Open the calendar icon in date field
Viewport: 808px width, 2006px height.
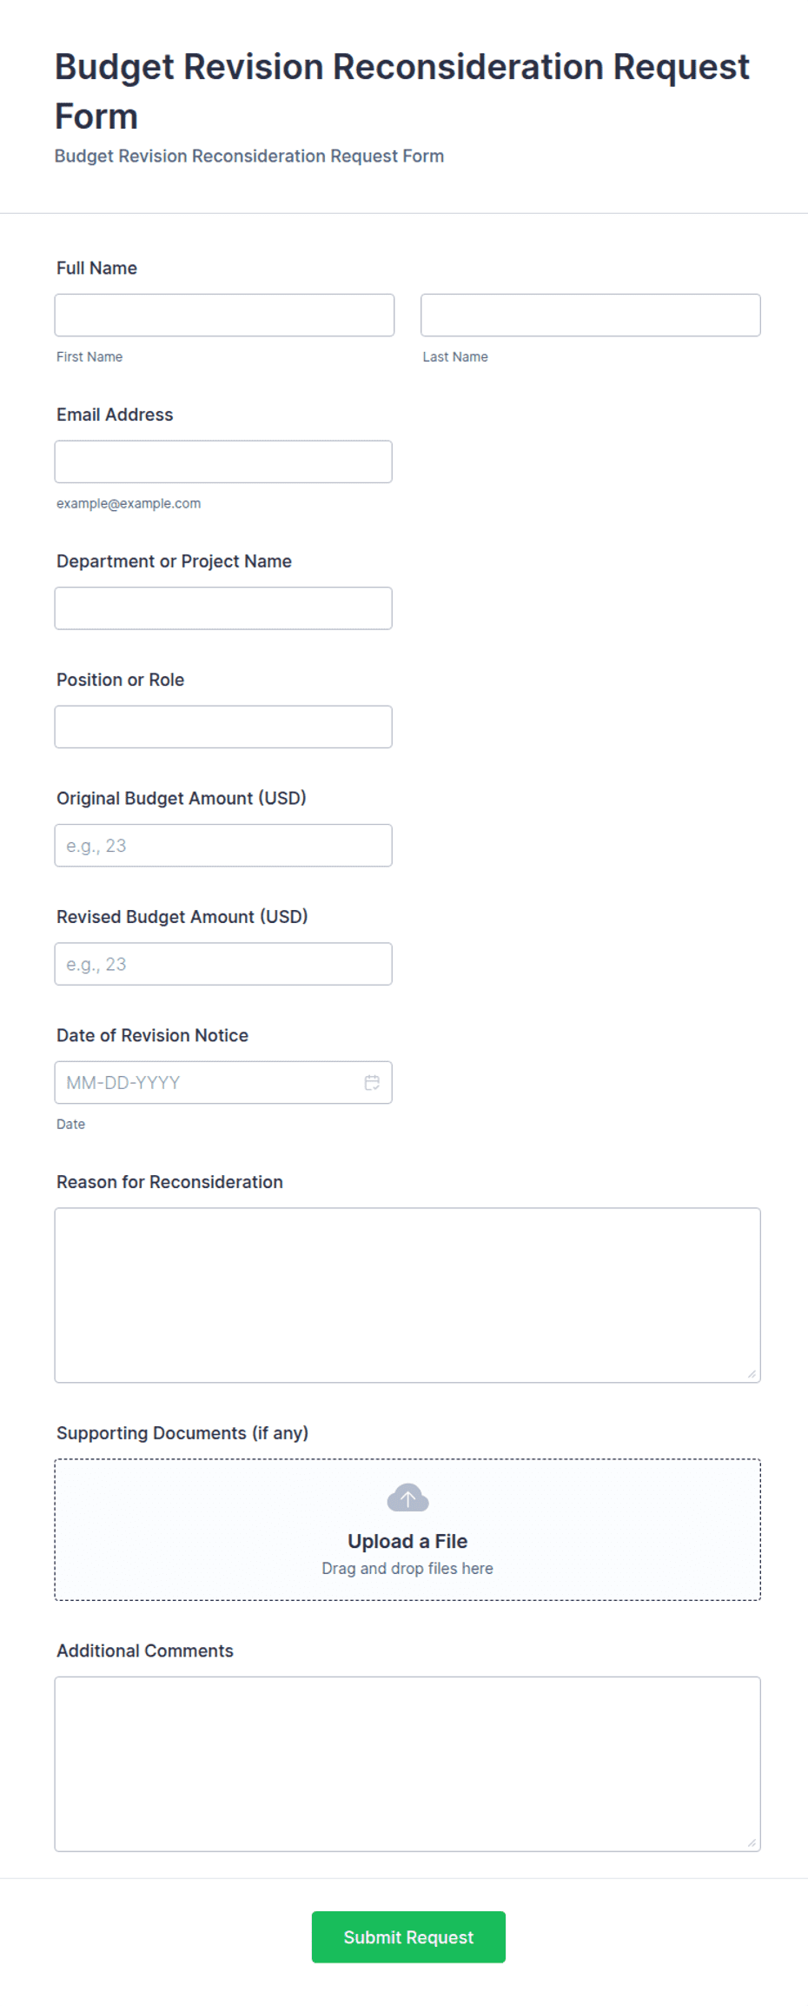coord(372,1082)
